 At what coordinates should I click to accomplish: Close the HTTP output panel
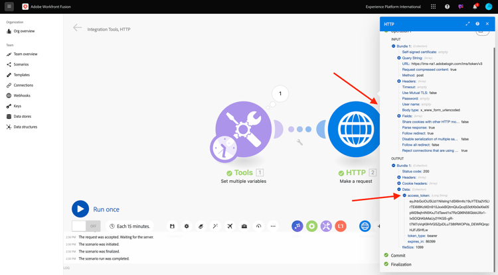pyautogui.click(x=487, y=24)
